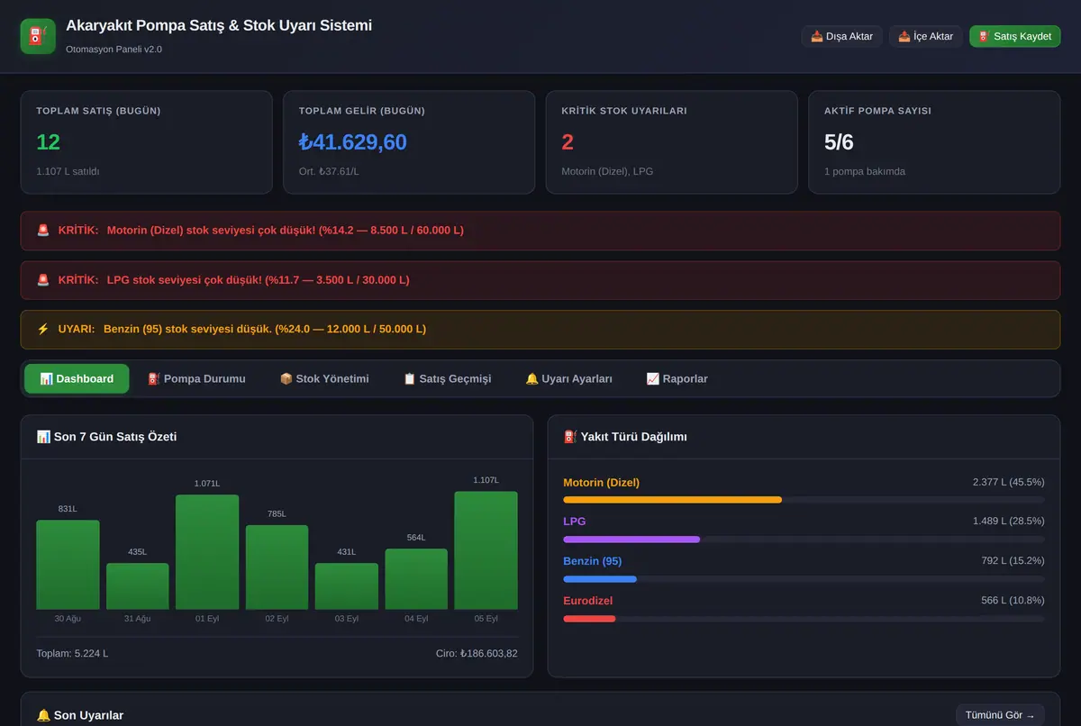Switch to the Pompa Durumu tab

(196, 379)
